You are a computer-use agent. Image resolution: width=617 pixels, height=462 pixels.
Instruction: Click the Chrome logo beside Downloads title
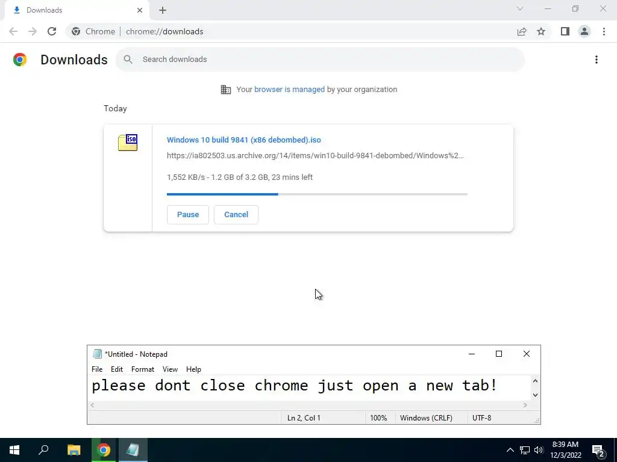pos(20,60)
